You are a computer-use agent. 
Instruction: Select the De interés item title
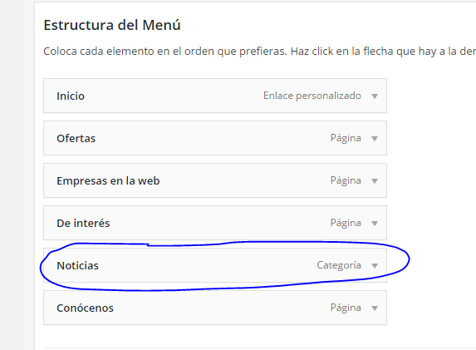tap(83, 224)
